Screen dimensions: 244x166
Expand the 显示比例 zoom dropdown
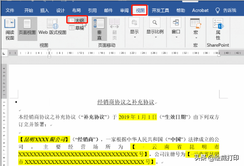pos(155,28)
